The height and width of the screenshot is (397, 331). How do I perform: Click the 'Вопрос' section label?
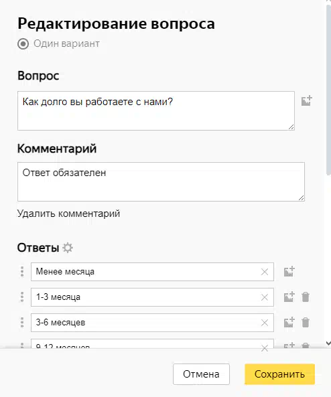(38, 76)
